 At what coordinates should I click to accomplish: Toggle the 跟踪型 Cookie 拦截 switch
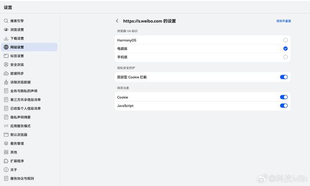tap(284, 77)
